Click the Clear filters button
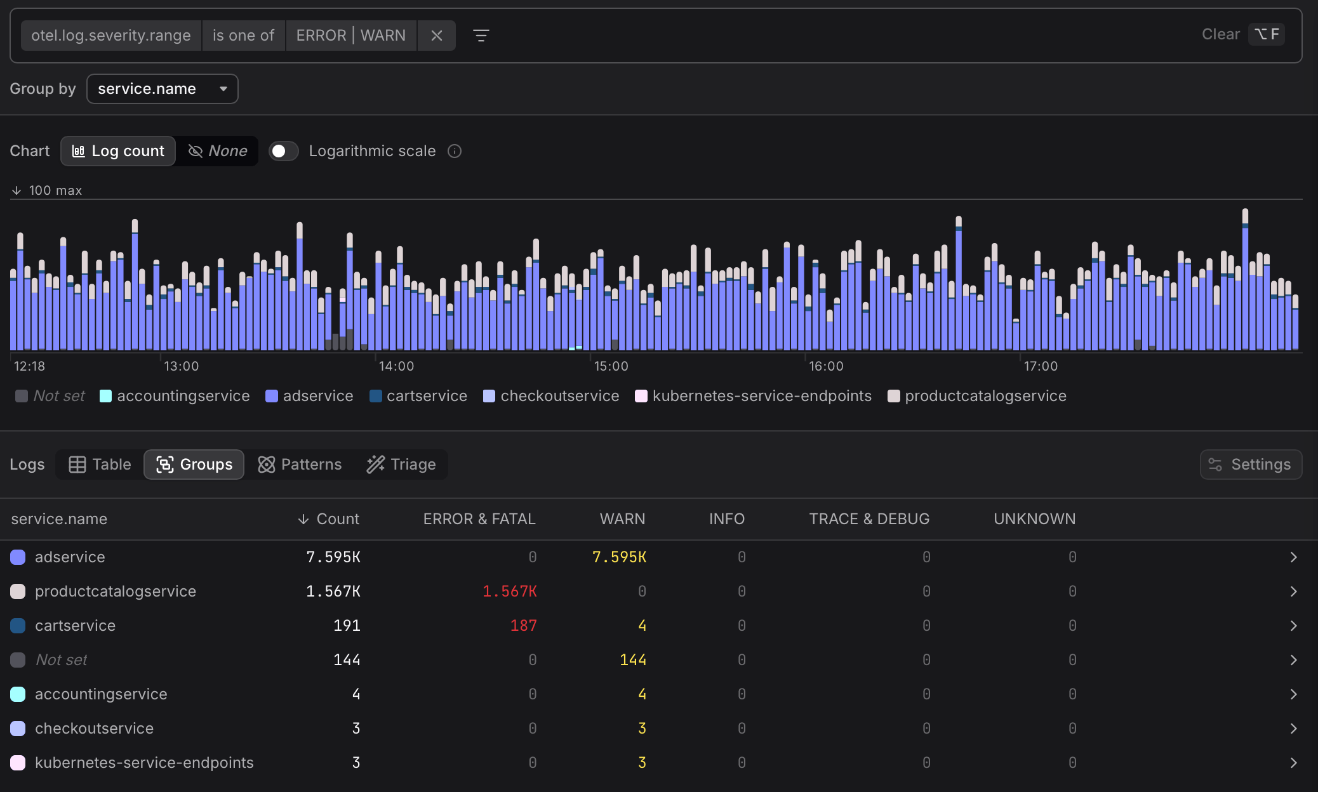Viewport: 1318px width, 792px height. [1220, 34]
